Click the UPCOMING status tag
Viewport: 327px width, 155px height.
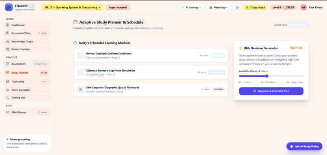[219, 90]
